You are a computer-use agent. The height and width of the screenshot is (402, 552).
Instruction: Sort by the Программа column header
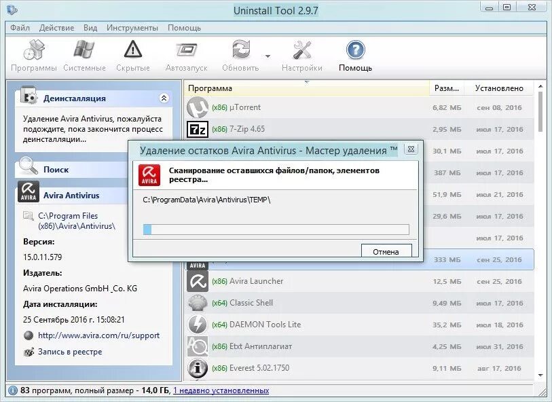306,88
